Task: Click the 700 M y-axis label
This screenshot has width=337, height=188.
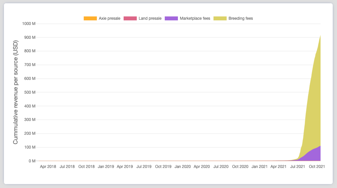Action: point(30,65)
